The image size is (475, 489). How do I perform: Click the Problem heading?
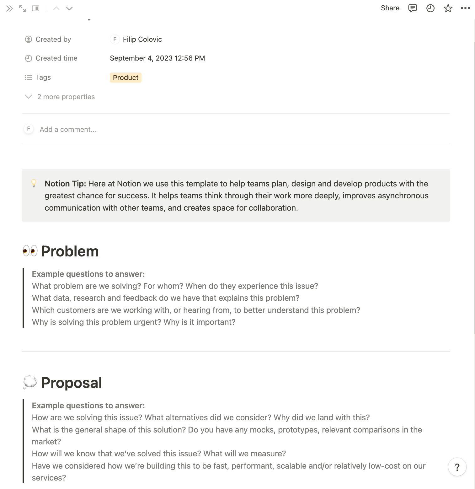point(70,251)
